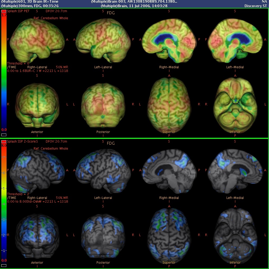269x269 pixels.
Task: Click the white box below the PET color bar
Action: pos(4,135)
